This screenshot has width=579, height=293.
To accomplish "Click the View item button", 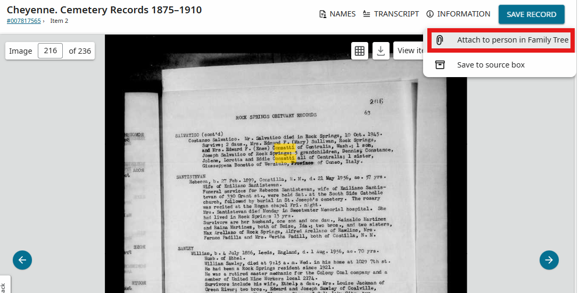I will (x=408, y=51).
